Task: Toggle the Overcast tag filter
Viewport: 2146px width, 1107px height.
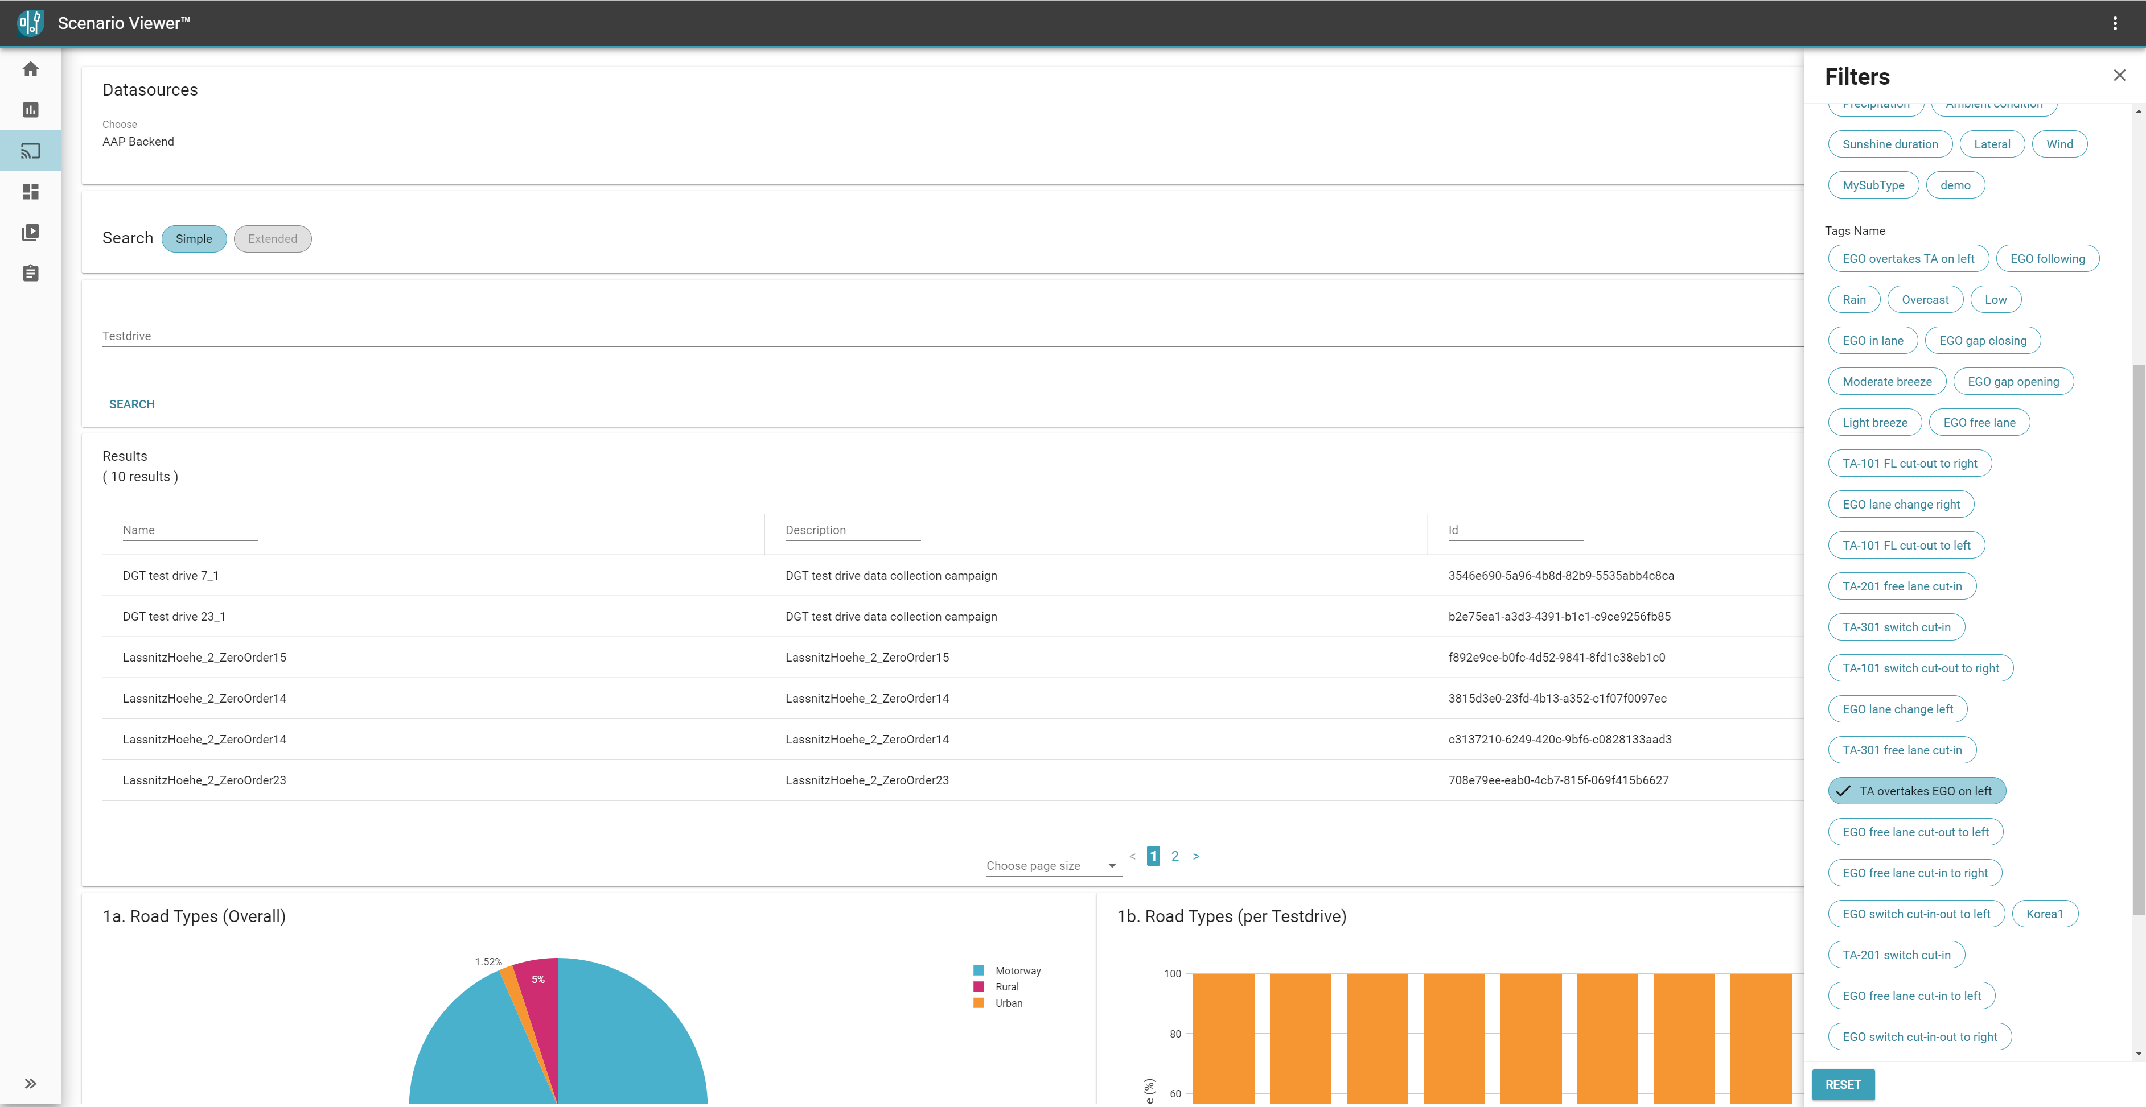Action: [x=1925, y=300]
